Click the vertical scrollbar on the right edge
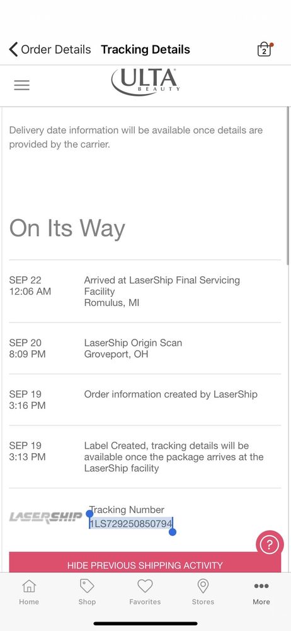 pos(288,185)
